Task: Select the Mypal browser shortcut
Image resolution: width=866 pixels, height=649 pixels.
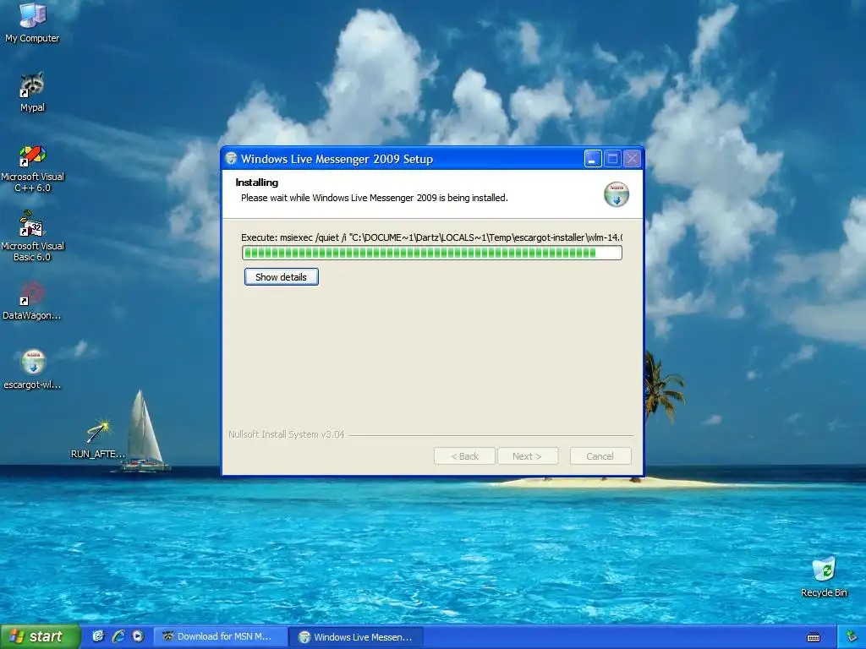Action: tap(32, 91)
